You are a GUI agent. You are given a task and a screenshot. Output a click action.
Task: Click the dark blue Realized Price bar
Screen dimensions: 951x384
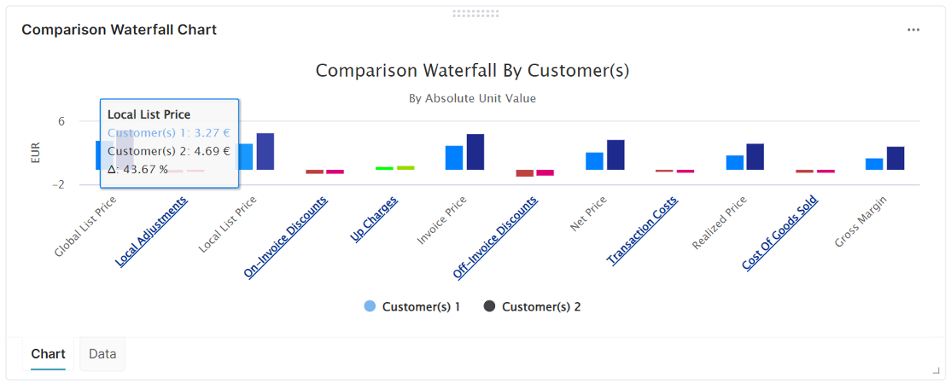(x=756, y=156)
